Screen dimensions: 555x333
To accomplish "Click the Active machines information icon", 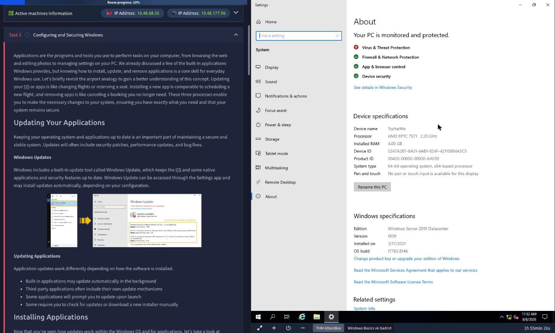I will pyautogui.click(x=11, y=13).
